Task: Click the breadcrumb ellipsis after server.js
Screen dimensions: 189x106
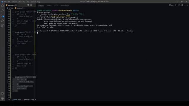Action: pos(24,8)
